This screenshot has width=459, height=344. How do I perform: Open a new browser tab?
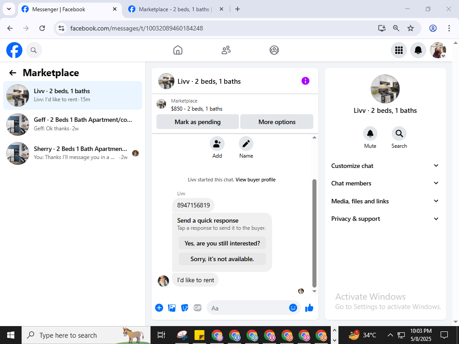click(238, 9)
